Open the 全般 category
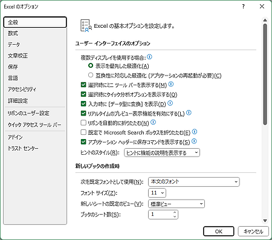Viewport: 272px width, 240px height. 35,22
